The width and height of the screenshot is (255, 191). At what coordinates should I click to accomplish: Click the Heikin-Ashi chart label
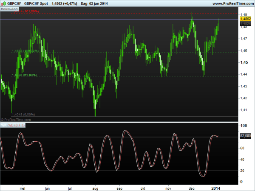point(9,8)
